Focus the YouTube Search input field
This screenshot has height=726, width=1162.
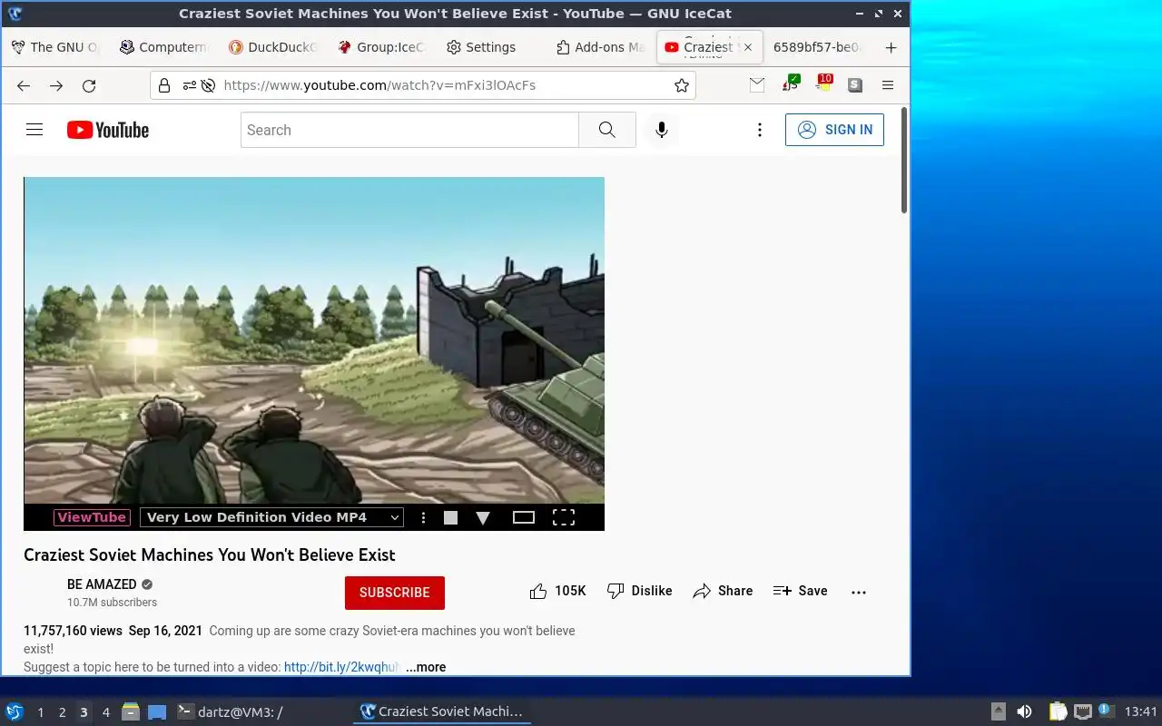click(409, 130)
